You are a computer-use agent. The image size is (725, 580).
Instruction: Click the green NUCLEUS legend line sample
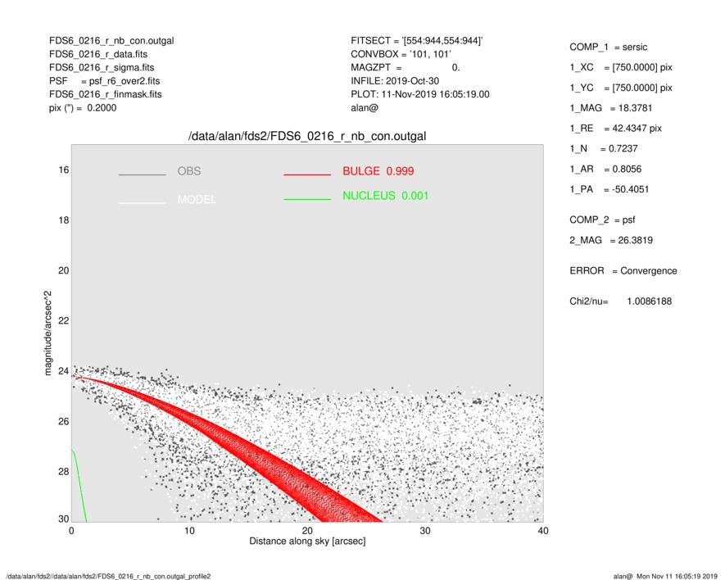(307, 199)
